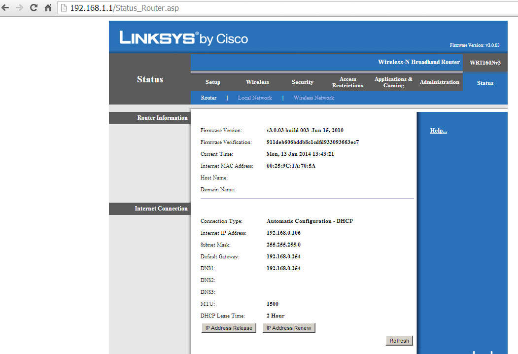Click the browser back arrow
Image resolution: width=518 pixels, height=354 pixels.
[6, 8]
